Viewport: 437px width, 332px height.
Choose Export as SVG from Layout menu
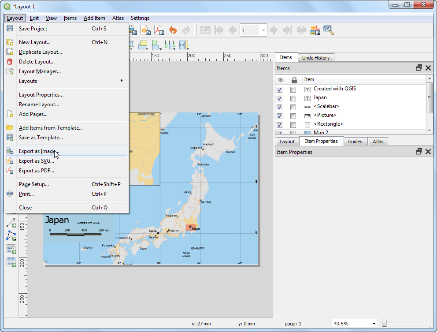coord(36,161)
